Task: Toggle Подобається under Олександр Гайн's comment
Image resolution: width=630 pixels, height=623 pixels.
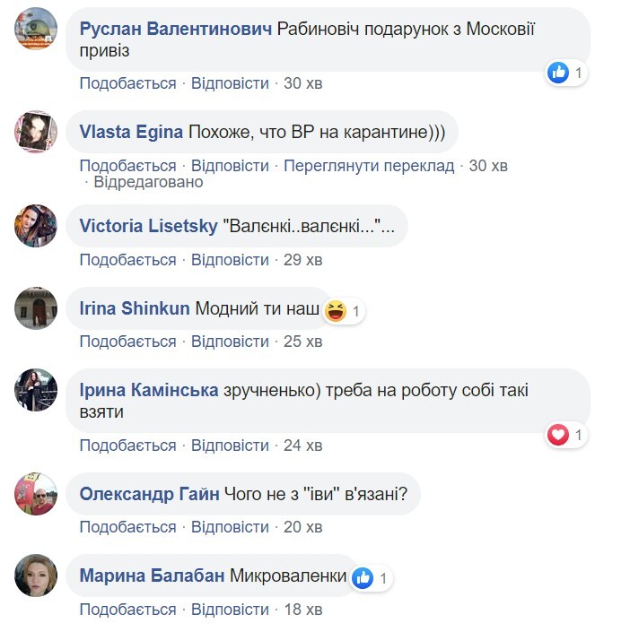Action: pyautogui.click(x=127, y=527)
